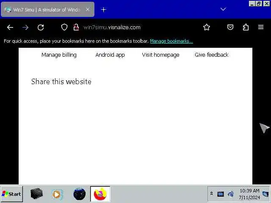Click the Share this website heading

point(61,82)
